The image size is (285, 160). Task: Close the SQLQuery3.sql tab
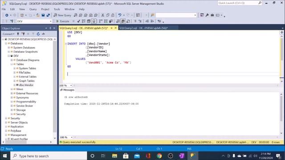(x=115, y=28)
